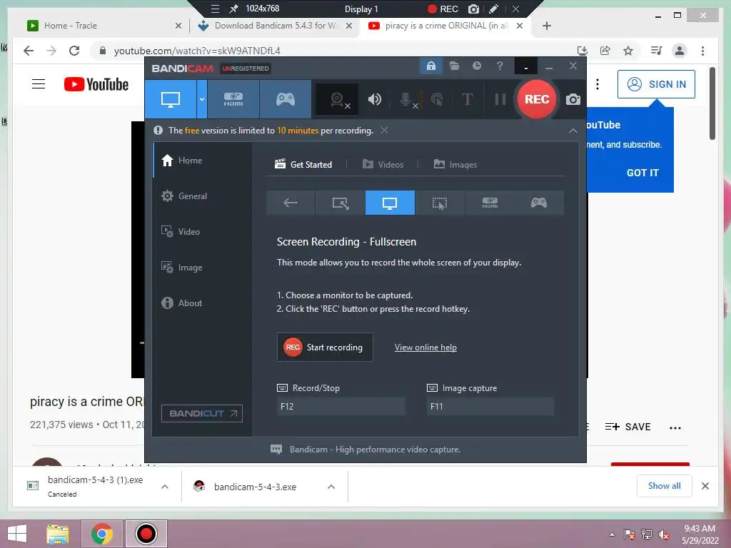Open a new Chrome tab

click(x=547, y=26)
